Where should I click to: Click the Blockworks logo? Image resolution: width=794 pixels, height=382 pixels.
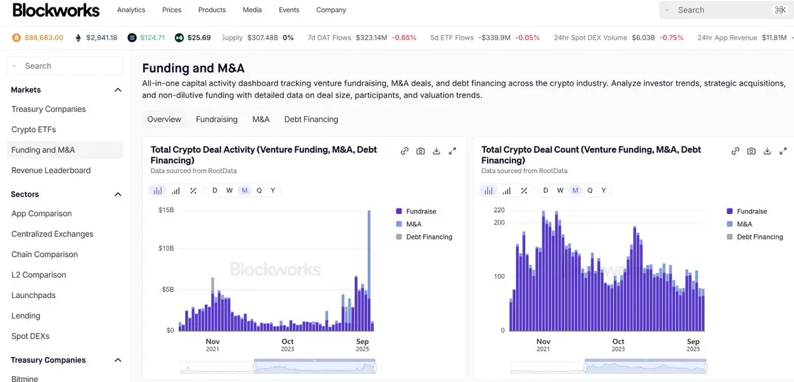56,10
